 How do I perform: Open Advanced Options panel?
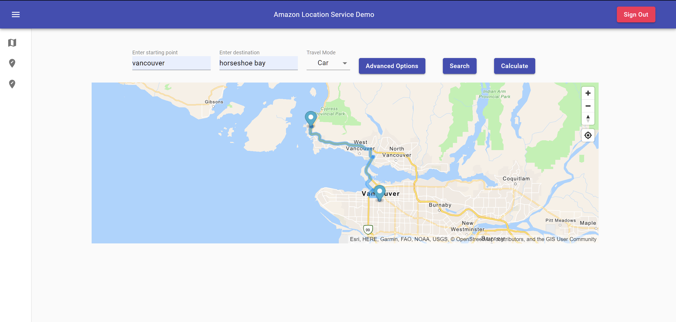coord(392,66)
